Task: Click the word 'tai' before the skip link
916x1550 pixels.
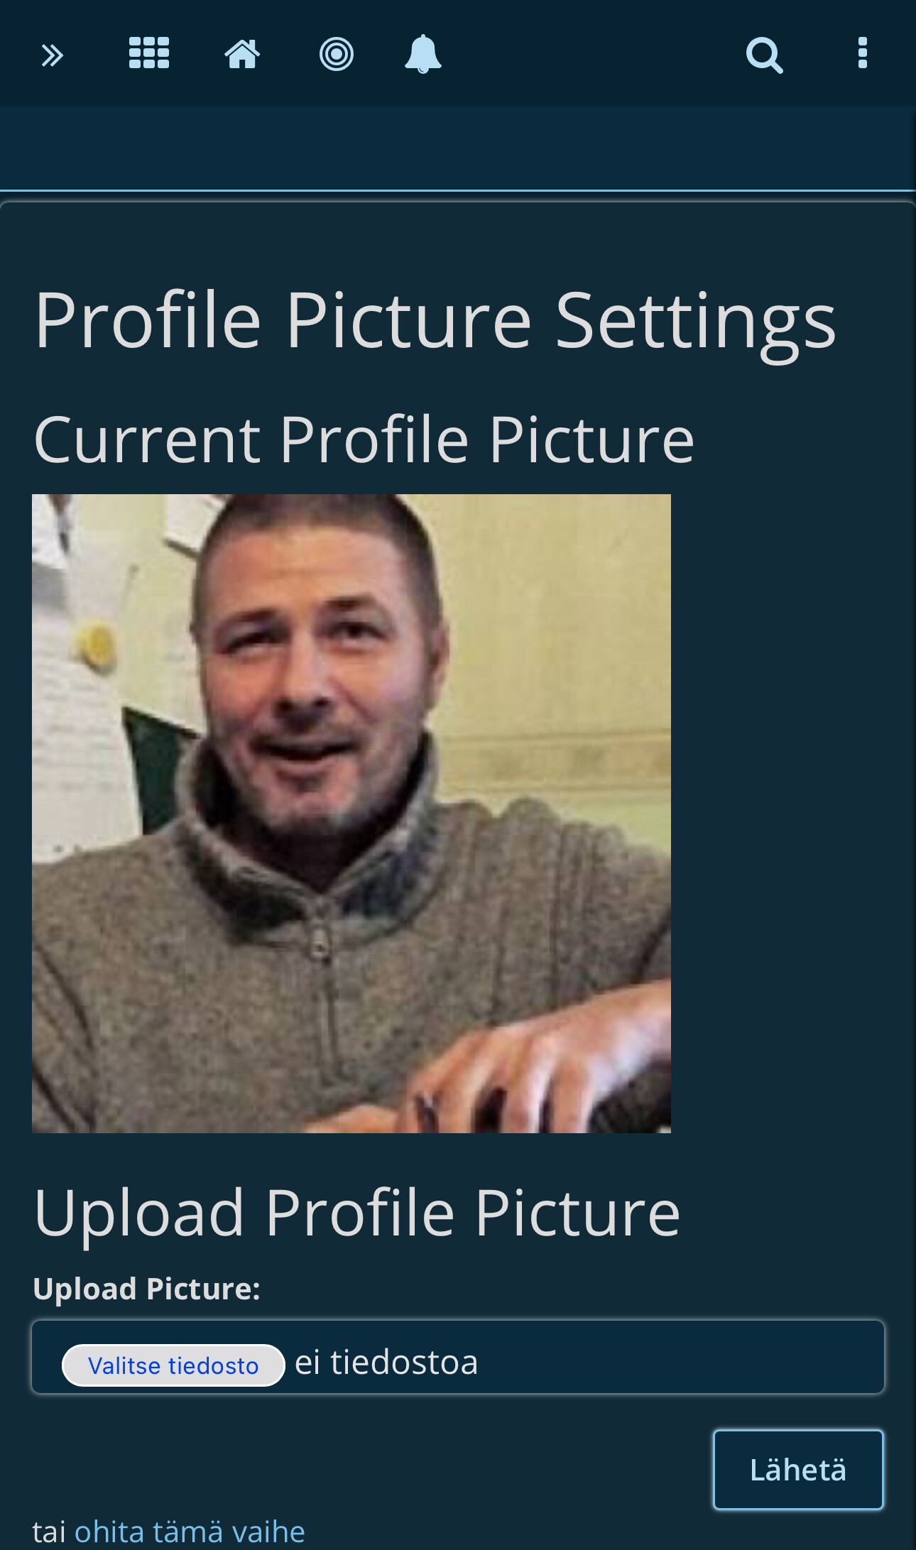Action: point(49,1532)
